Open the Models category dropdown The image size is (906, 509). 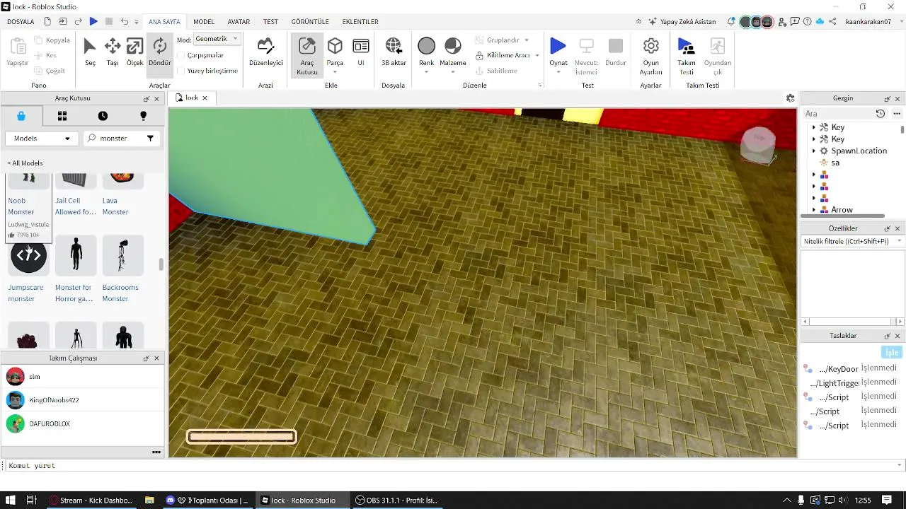click(x=42, y=139)
